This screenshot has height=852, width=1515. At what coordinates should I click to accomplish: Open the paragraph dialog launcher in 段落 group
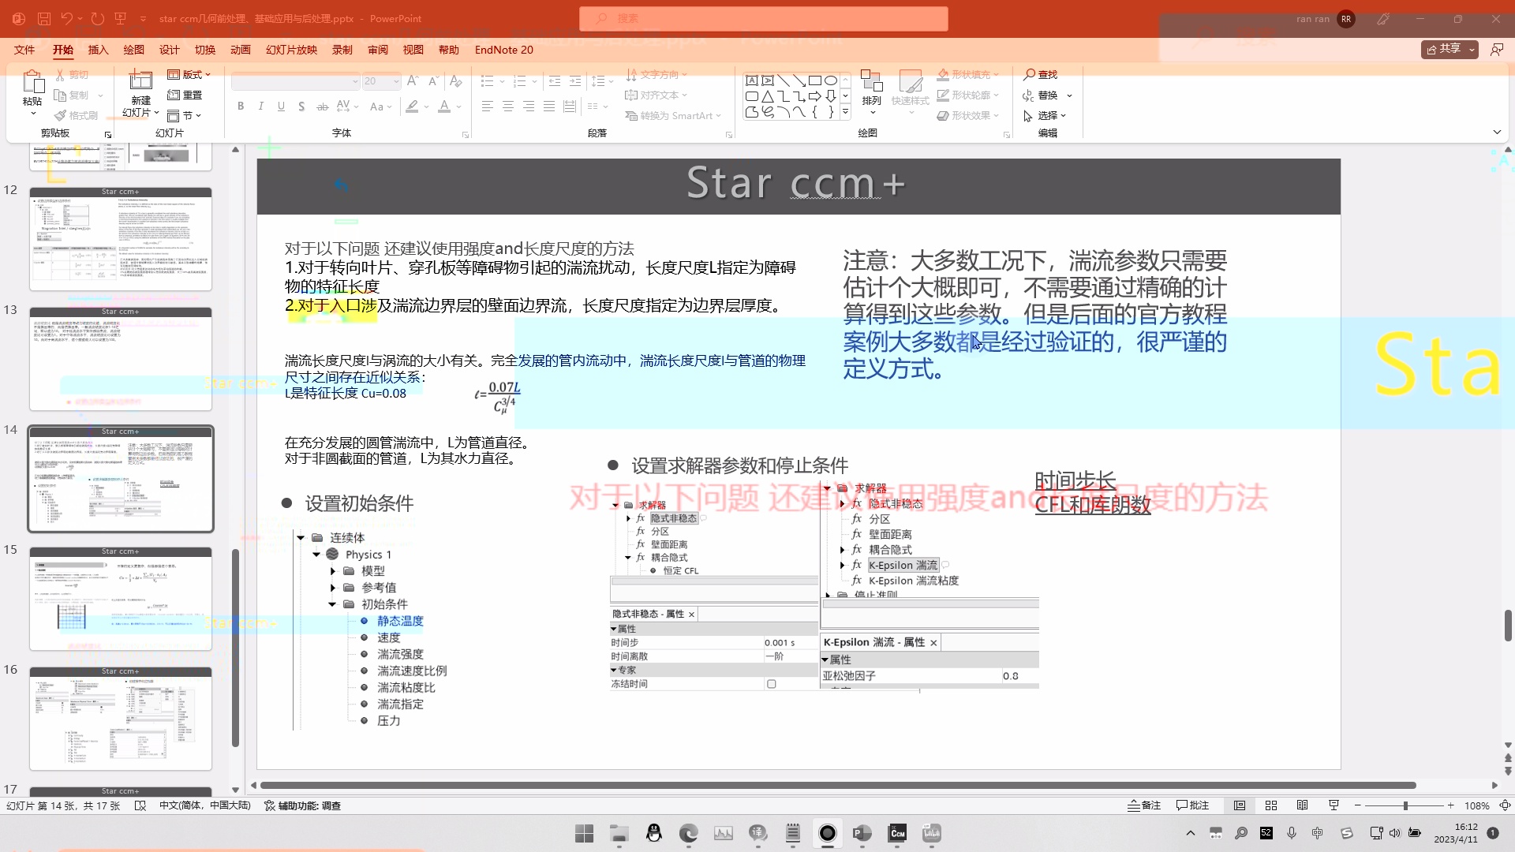click(728, 135)
